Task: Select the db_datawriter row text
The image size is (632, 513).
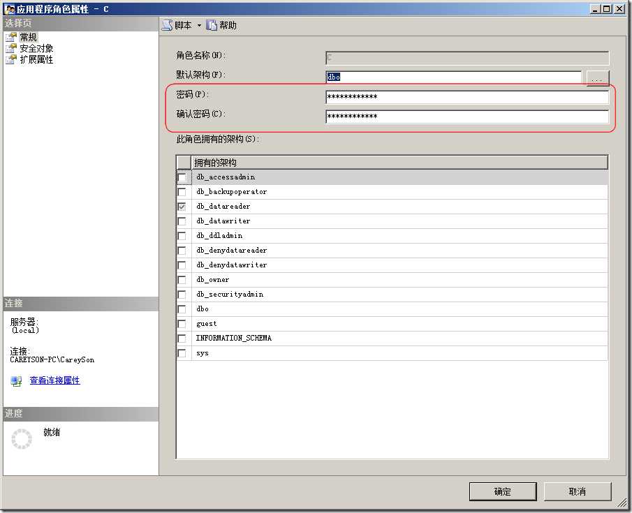Action: click(x=223, y=221)
